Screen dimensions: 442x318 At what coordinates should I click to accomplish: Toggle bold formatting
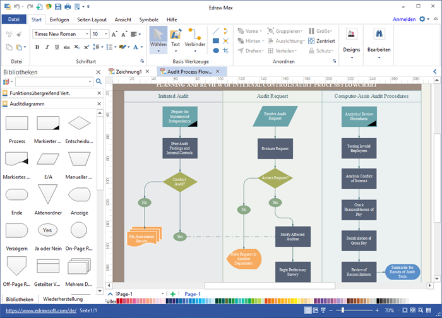tap(37, 47)
